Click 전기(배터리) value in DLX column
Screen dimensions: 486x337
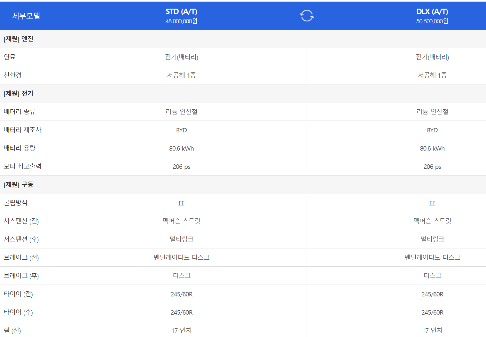(432, 57)
